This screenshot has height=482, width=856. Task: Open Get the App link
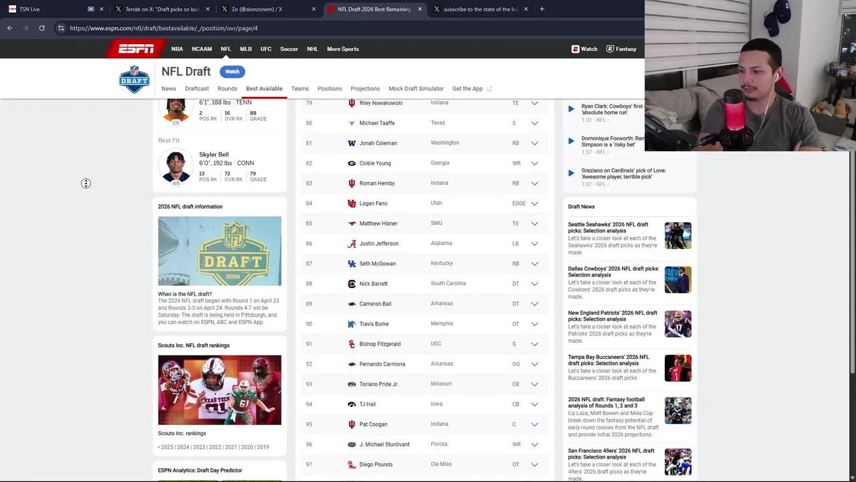click(x=471, y=88)
